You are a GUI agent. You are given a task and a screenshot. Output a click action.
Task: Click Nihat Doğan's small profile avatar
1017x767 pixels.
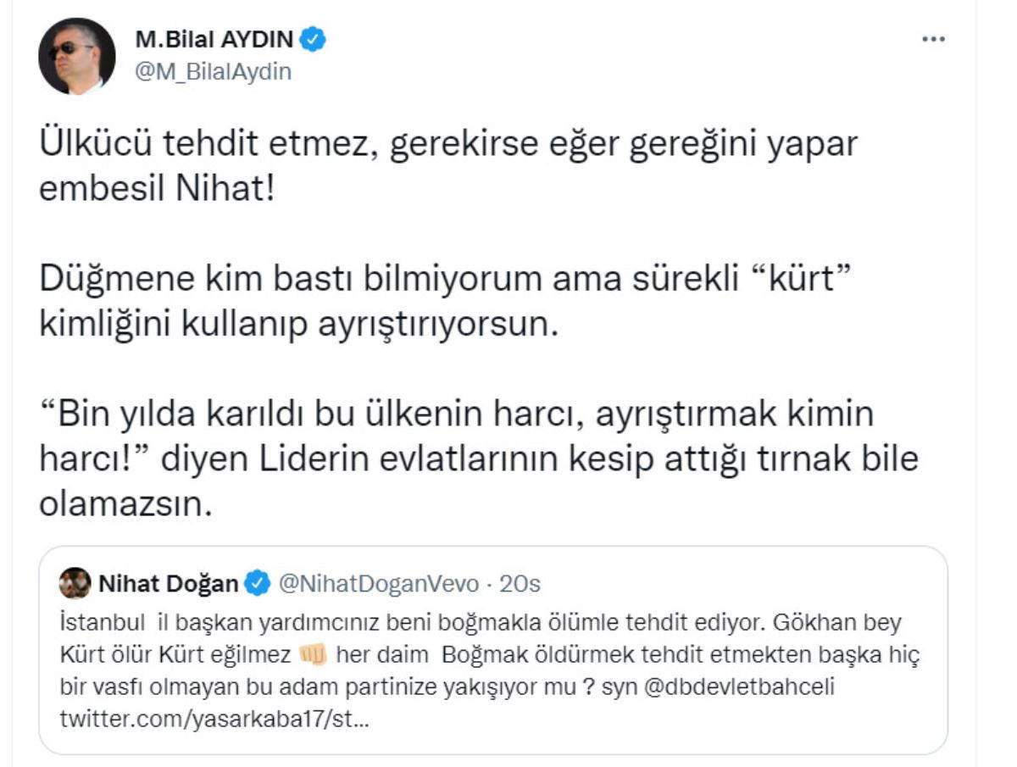[x=75, y=583]
